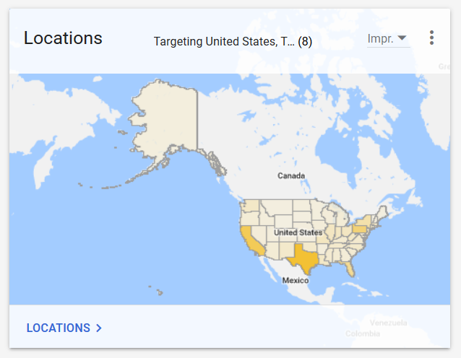
Task: Open the three-dot more options menu
Action: (x=431, y=38)
